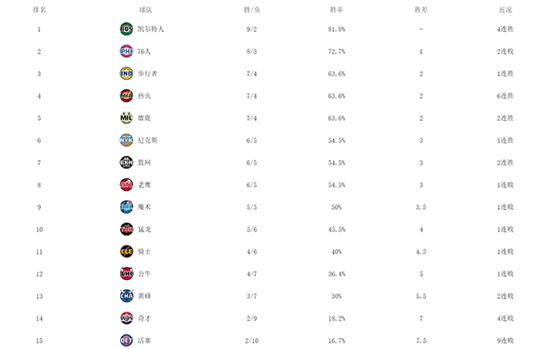Select the Indiana Pacers IND logo
The height and width of the screenshot is (349, 546).
(x=126, y=74)
